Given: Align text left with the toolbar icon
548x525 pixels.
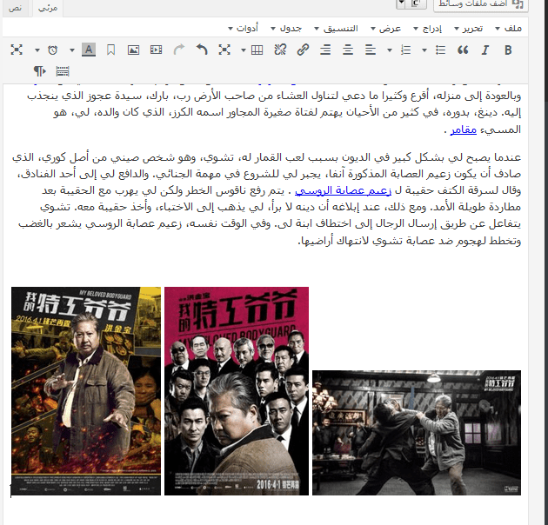Looking at the screenshot, I should tap(371, 50).
